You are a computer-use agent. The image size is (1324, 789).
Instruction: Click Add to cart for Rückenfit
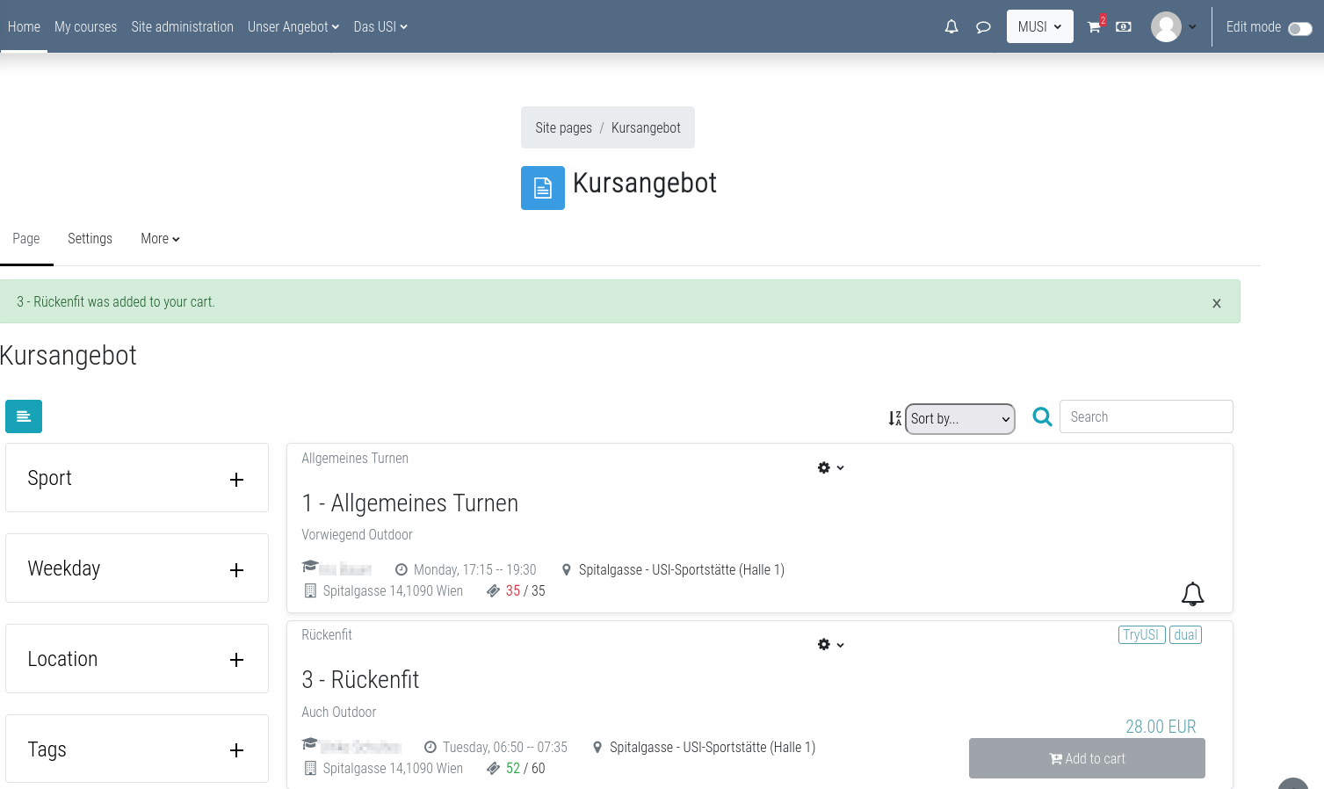coord(1087,758)
